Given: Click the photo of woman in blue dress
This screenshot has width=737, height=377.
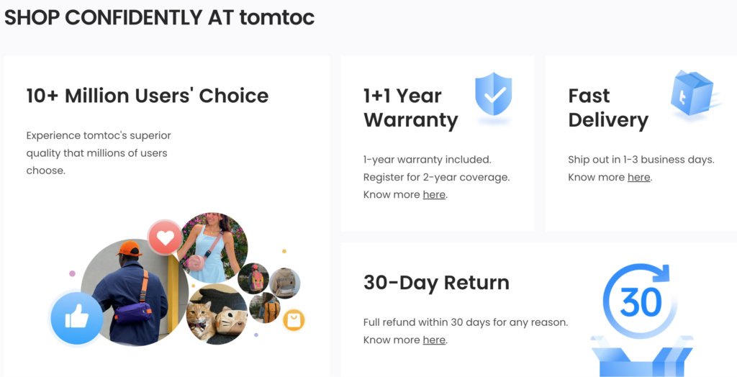Looking at the screenshot, I should coord(214,248).
